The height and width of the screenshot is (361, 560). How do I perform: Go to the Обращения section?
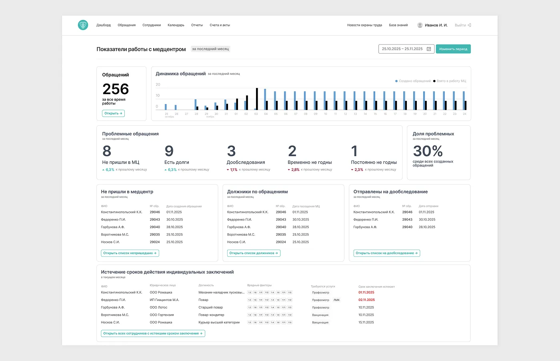[126, 25]
